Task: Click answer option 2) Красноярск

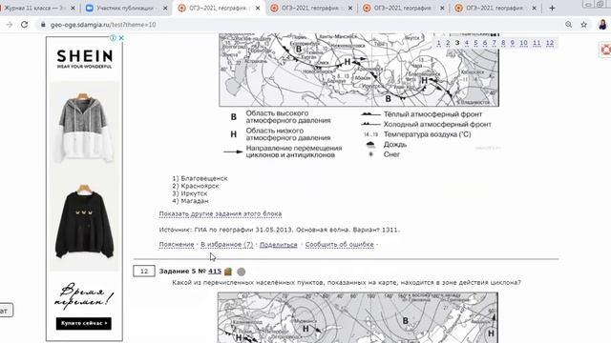Action: coord(196,186)
